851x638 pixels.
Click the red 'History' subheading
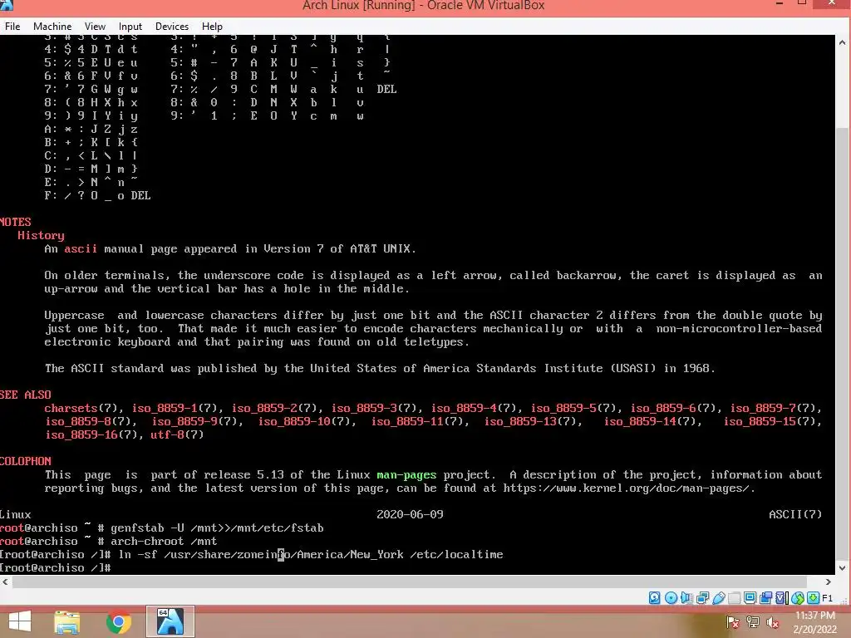tap(41, 235)
